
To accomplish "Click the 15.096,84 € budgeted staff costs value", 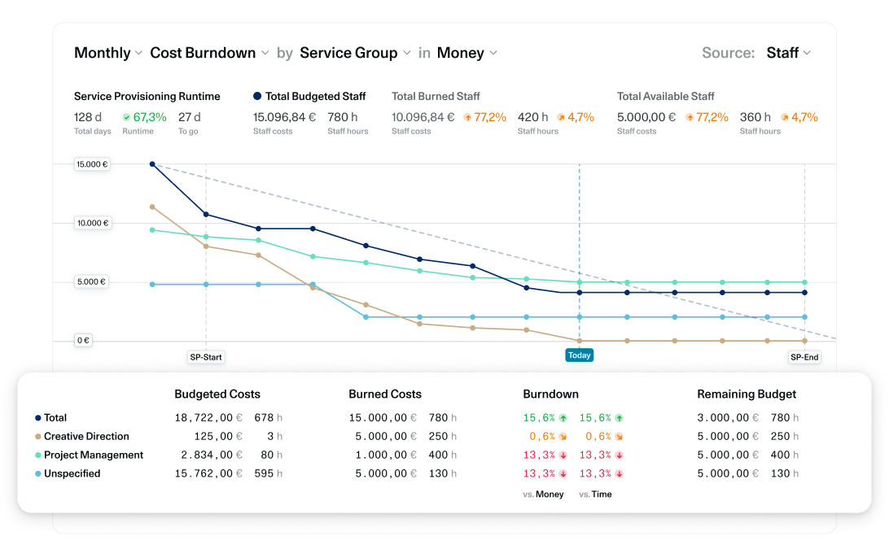I will tap(284, 117).
